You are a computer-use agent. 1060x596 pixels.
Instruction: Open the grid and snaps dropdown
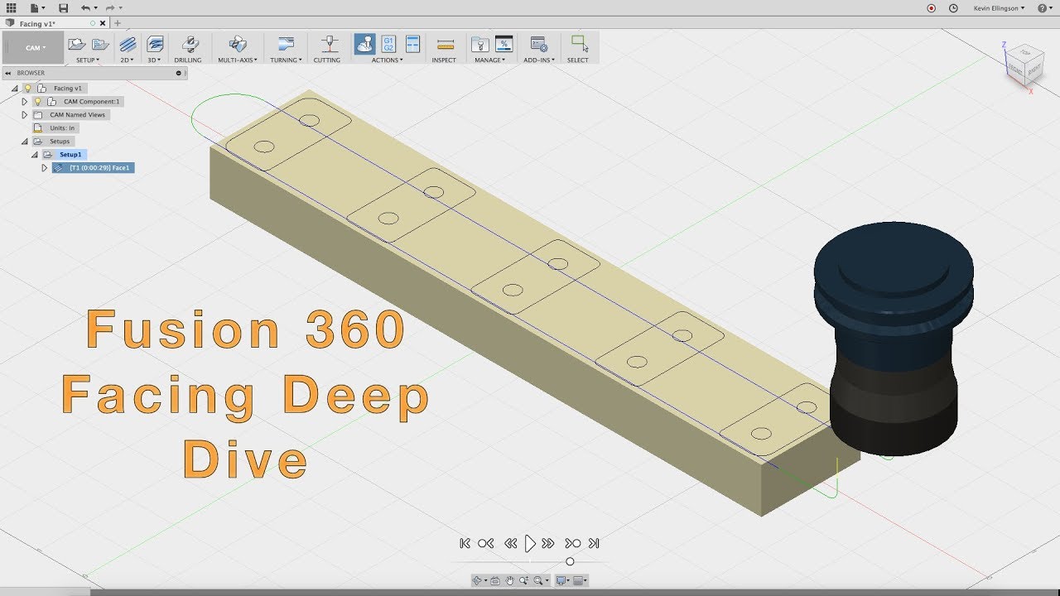pyautogui.click(x=581, y=581)
